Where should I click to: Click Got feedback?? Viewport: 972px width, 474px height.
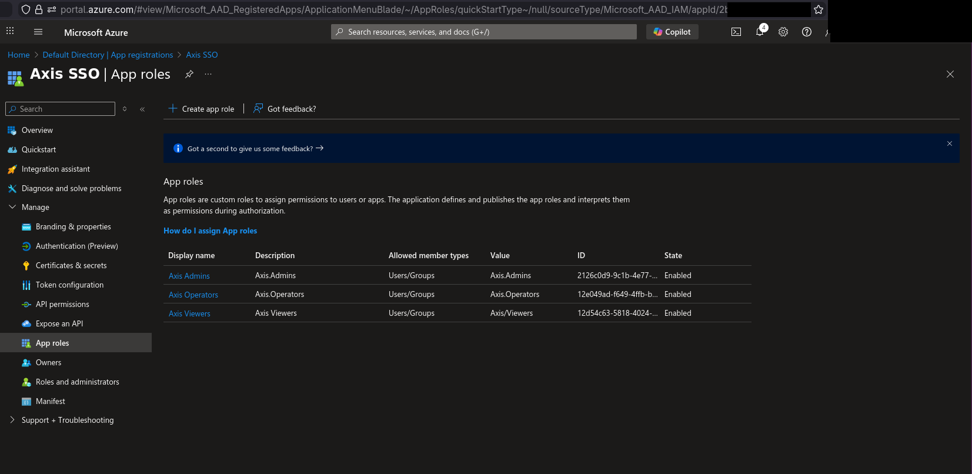pos(285,109)
